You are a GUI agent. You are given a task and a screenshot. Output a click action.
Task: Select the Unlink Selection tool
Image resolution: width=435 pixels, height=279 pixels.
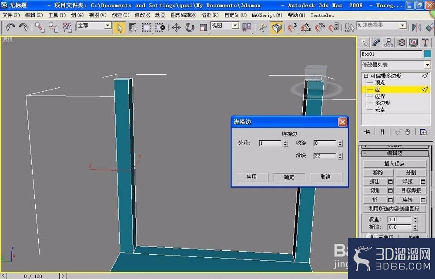pos(54,27)
